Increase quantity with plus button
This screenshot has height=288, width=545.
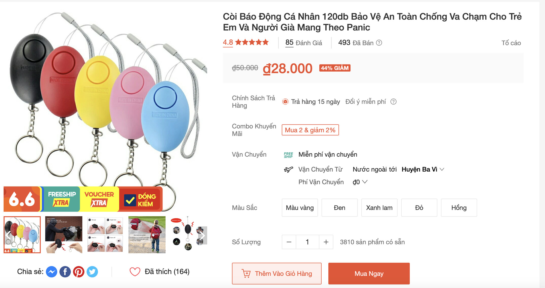tap(326, 242)
